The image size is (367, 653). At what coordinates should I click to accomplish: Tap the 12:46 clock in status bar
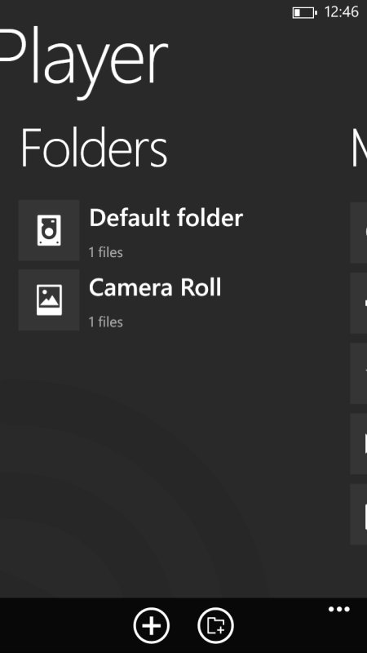341,12
